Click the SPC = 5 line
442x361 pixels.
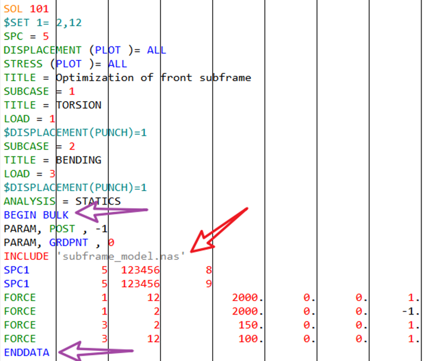coord(26,36)
